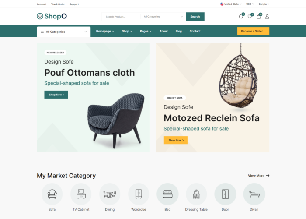Image resolution: width=306 pixels, height=219 pixels.
Task: Select the Divan category icon
Action: (x=254, y=194)
